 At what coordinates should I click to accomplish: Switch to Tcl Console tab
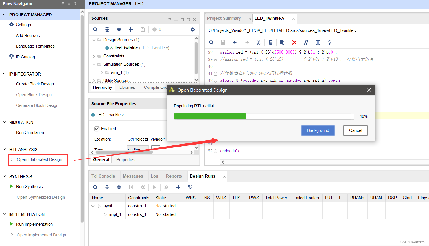(103, 176)
